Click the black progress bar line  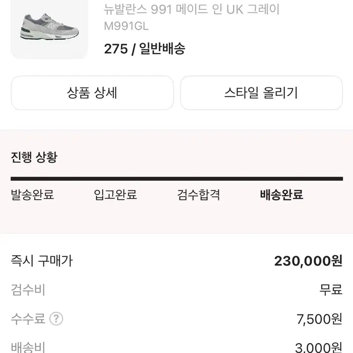176,178
